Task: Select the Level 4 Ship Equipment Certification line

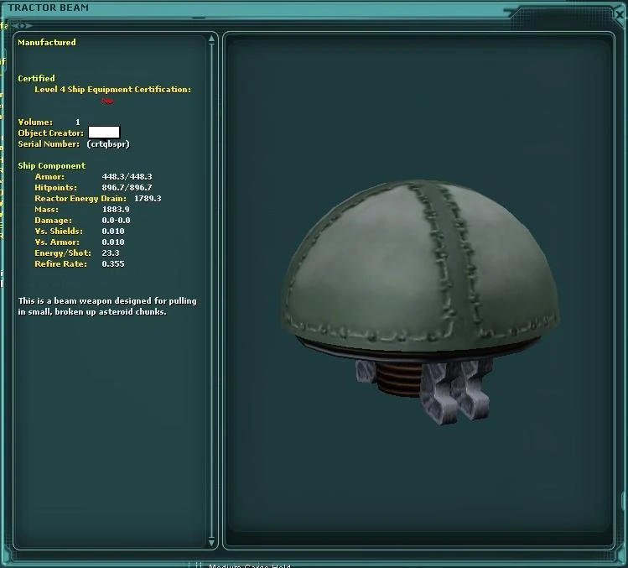Action: tap(112, 90)
